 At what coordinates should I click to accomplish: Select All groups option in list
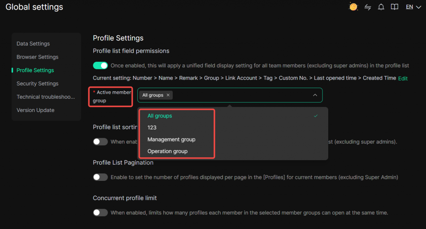tap(233, 116)
